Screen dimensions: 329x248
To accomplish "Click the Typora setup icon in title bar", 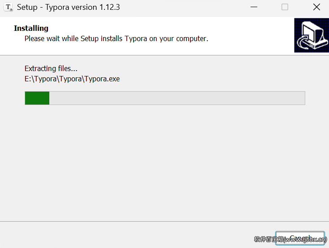I will click(x=8, y=7).
